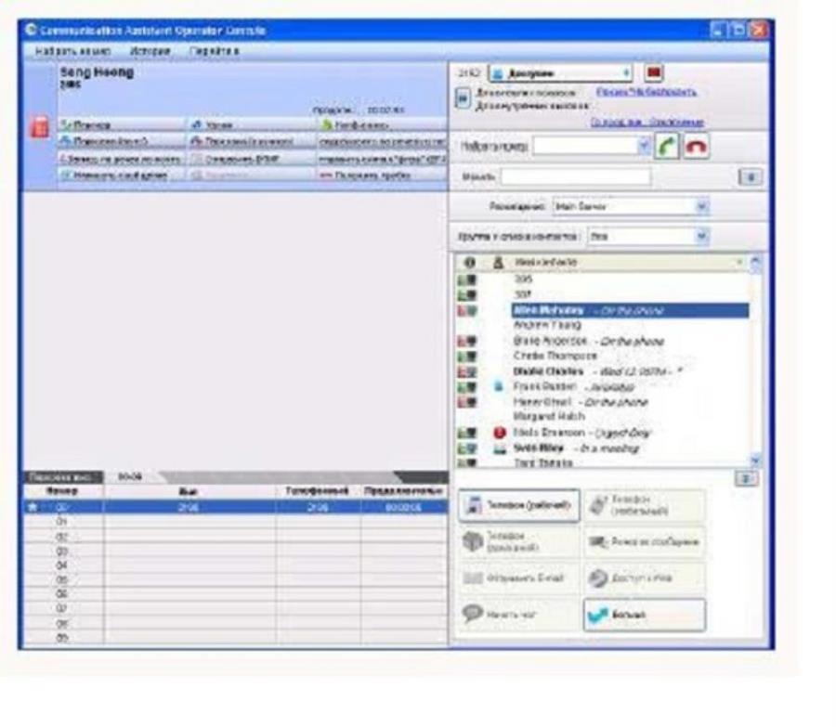
Task: Open the dial number combo box arrow
Action: point(646,147)
